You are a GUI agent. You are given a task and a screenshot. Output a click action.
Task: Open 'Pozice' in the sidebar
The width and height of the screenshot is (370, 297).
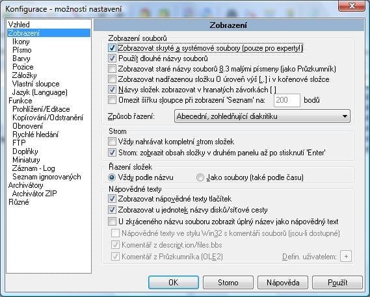coord(23,67)
